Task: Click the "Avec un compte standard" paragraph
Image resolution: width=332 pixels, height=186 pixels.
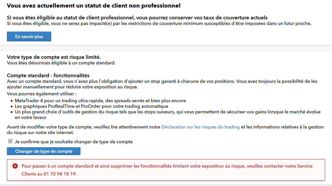Action: 162,81
